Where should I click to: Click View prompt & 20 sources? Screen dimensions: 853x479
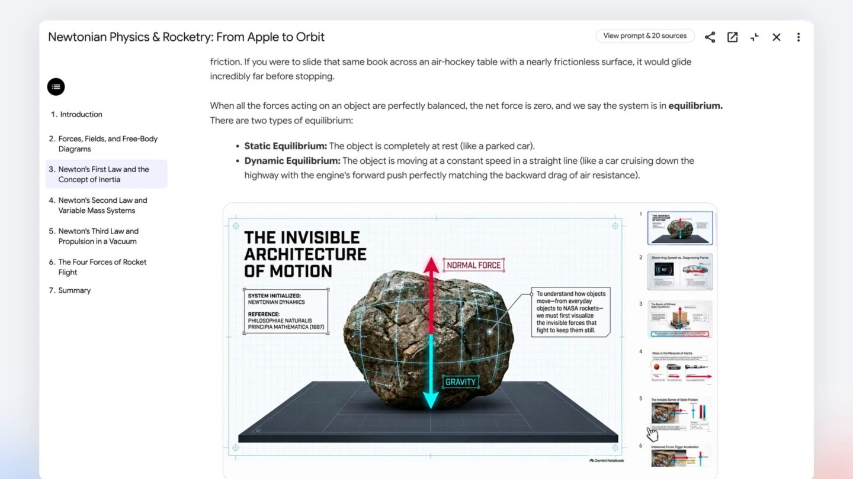click(x=645, y=36)
